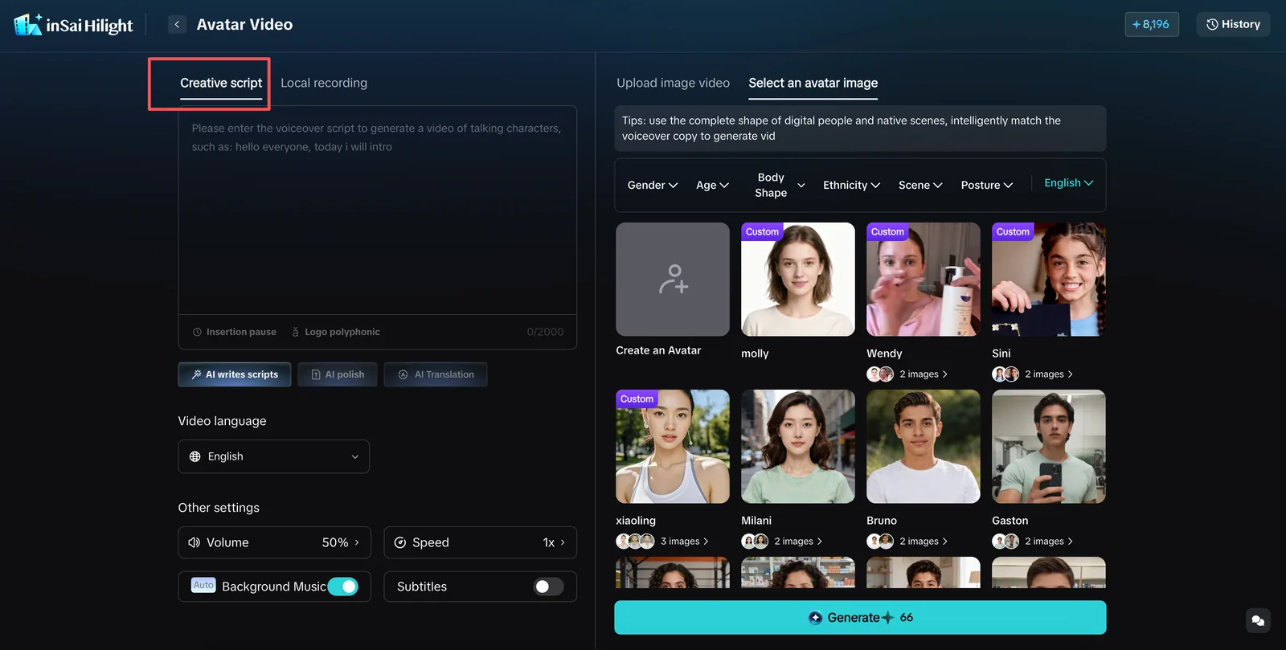Click the Custom badge on xiaoling
The height and width of the screenshot is (650, 1286).
[637, 399]
